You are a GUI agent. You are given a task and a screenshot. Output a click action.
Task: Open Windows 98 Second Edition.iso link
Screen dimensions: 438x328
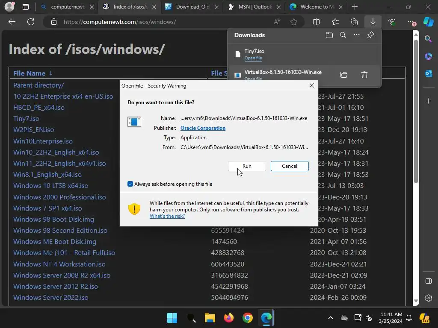(60, 231)
